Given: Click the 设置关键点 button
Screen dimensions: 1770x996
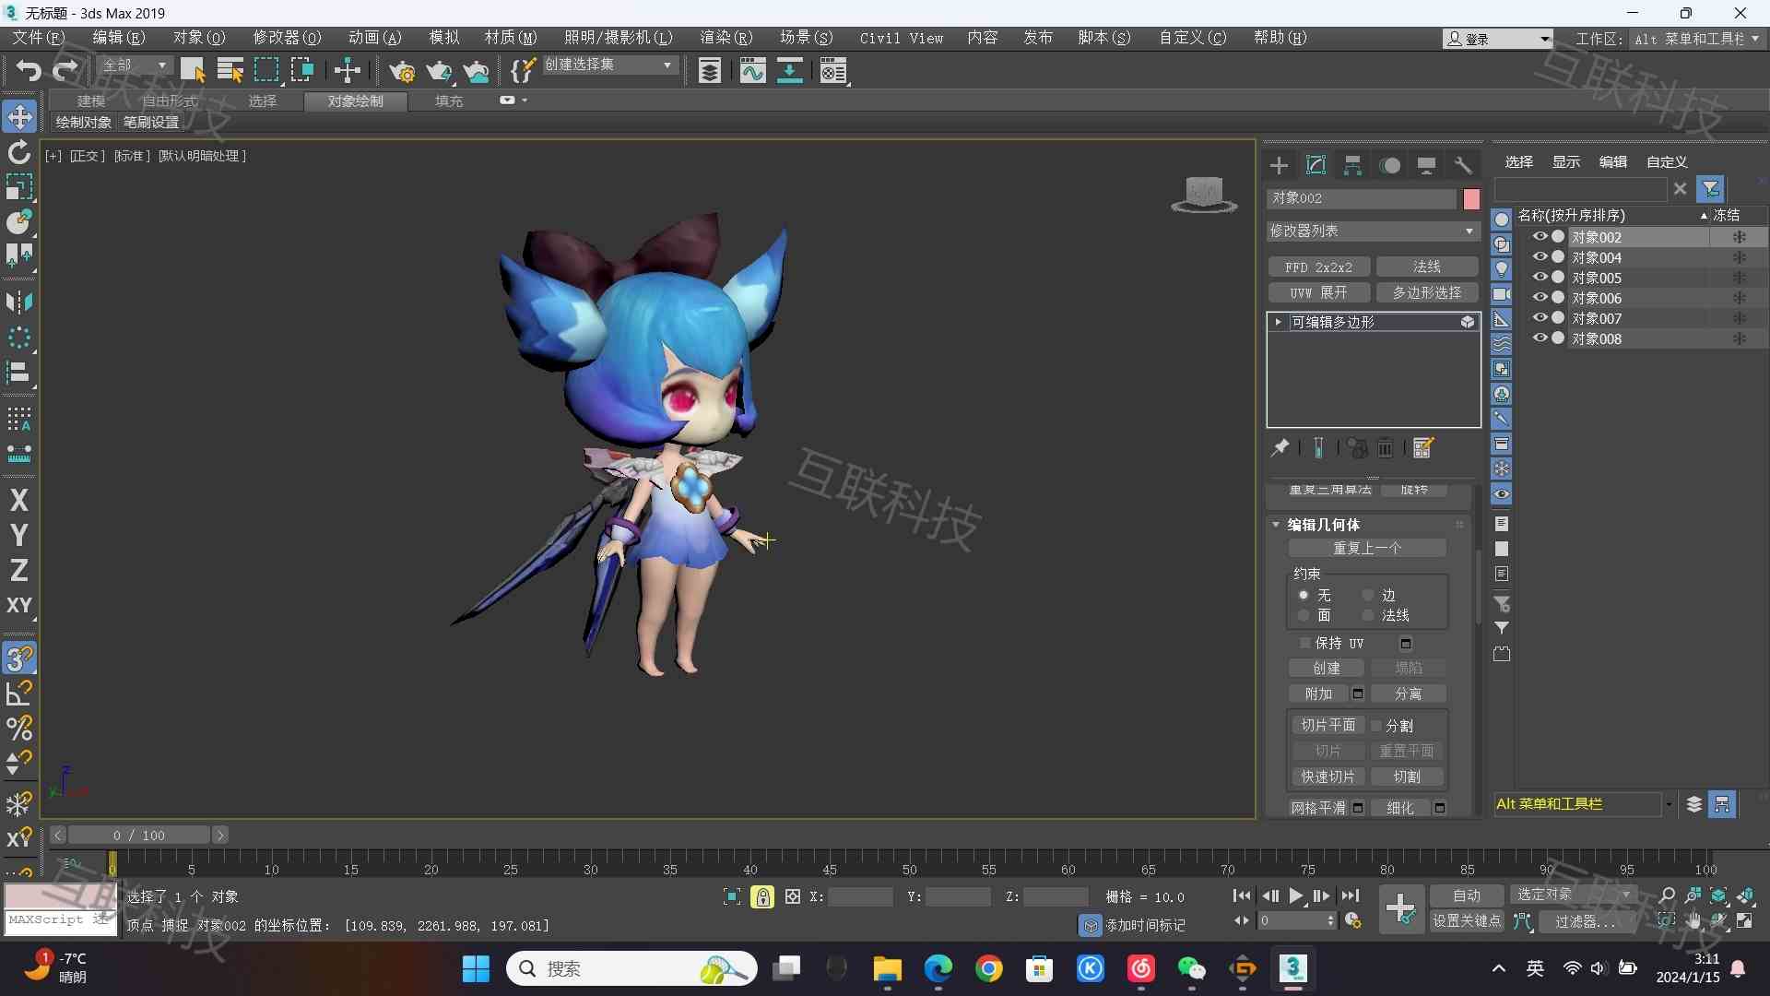Looking at the screenshot, I should click(x=1467, y=921).
